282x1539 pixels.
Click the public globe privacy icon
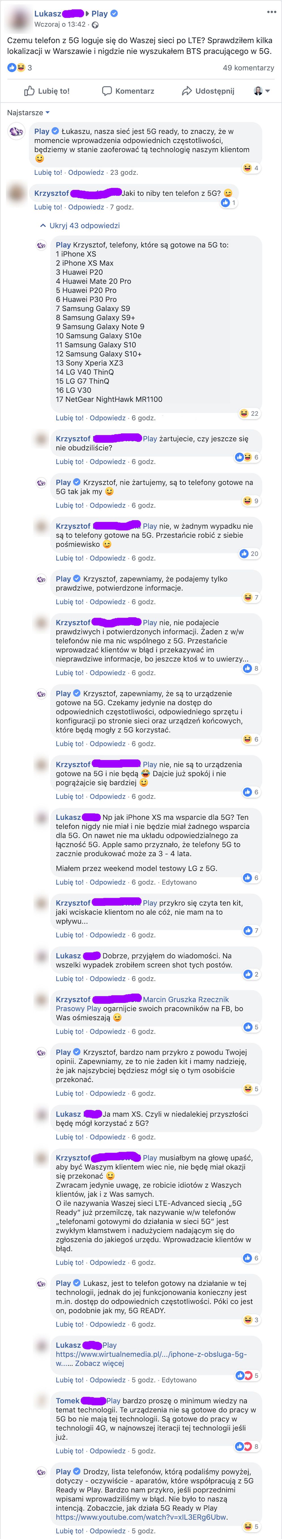click(95, 24)
